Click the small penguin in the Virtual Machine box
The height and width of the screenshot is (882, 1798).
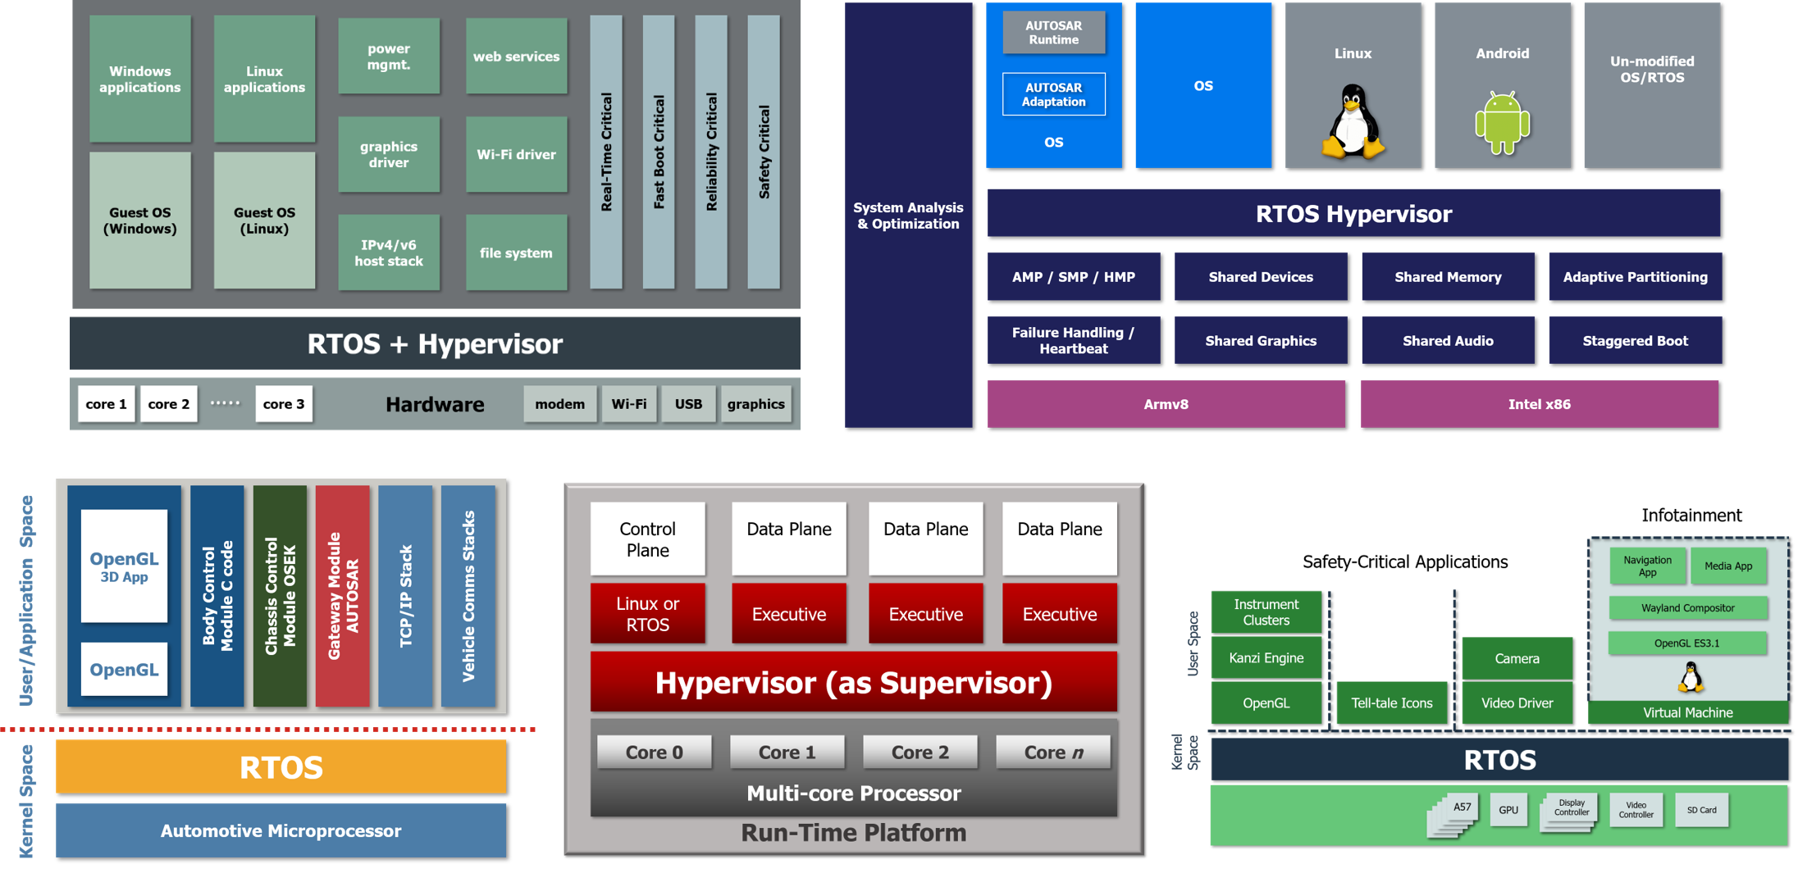1690,678
